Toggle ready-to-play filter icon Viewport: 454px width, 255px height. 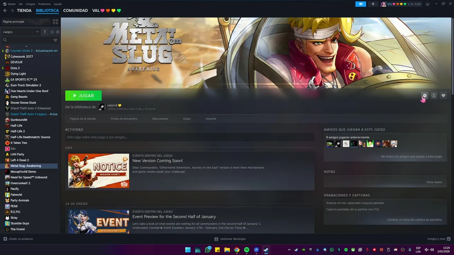point(58,32)
